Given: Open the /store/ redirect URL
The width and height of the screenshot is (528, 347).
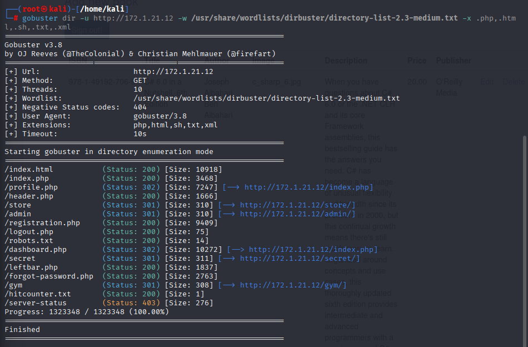Looking at the screenshot, I should (x=297, y=205).
